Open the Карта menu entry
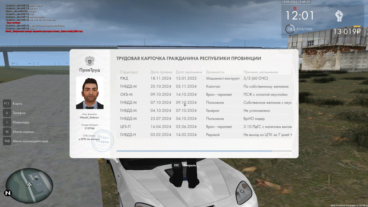Screen dimensions: 368x207 tap(17, 103)
